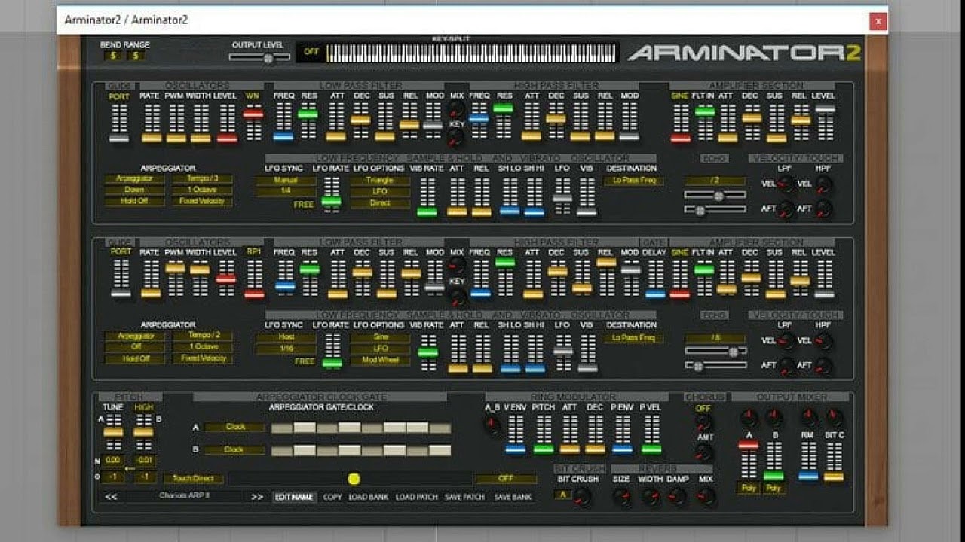
Task: Click the 0.00 tune value field
Action: (113, 460)
